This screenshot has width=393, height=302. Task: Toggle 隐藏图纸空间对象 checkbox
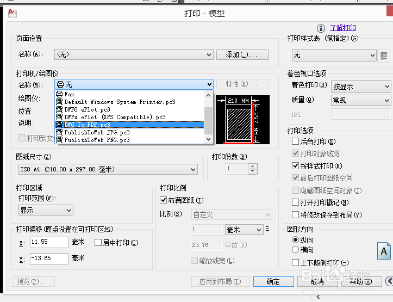(296, 190)
